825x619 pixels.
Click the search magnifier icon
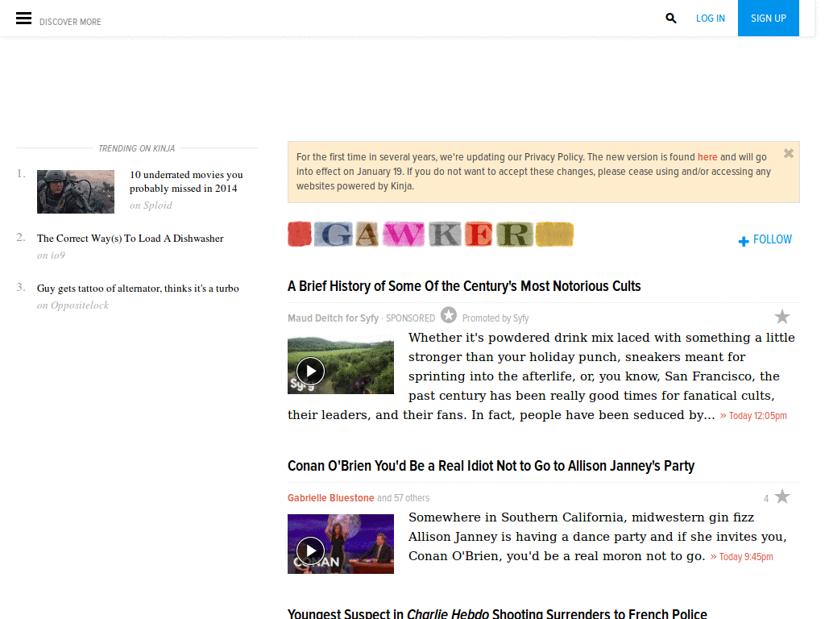(671, 19)
